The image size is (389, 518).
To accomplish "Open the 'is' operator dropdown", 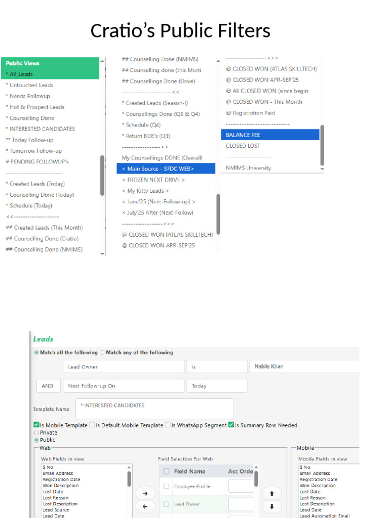I will coord(217,367).
